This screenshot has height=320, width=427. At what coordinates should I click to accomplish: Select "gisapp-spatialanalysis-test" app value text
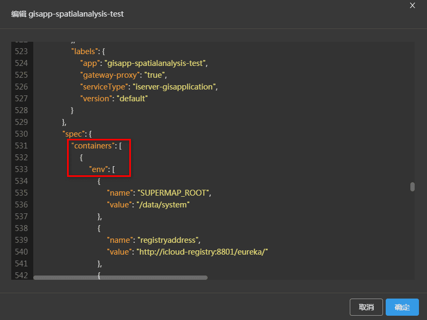pos(155,63)
